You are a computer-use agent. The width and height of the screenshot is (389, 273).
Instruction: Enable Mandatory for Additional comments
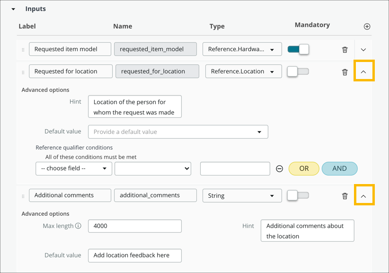pyautogui.click(x=298, y=195)
